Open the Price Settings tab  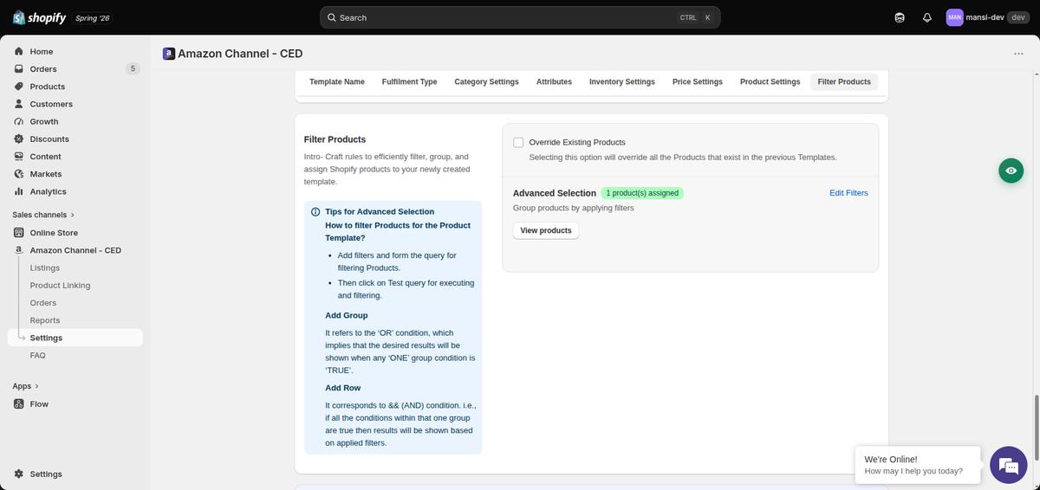tap(698, 81)
